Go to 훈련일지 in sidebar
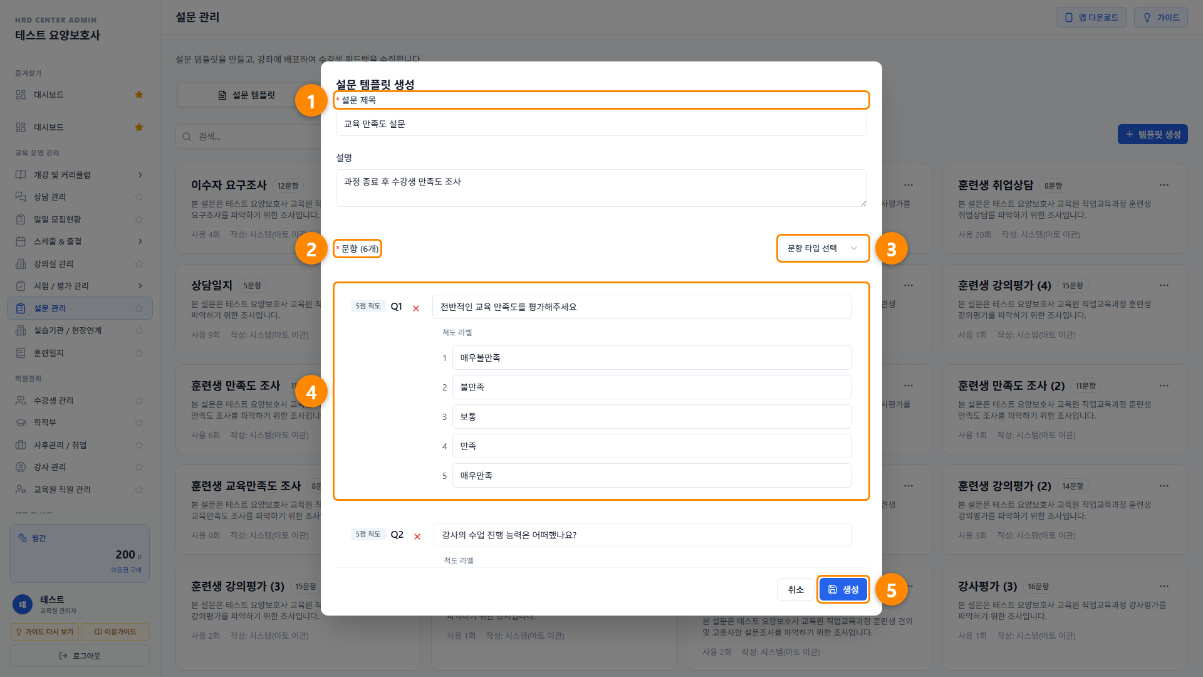Screen dimensions: 1203x677 click(80, 353)
